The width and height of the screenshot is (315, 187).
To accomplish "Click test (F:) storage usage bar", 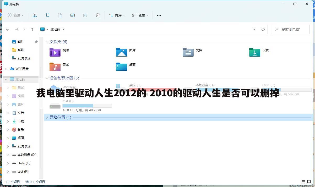I will (87, 106).
